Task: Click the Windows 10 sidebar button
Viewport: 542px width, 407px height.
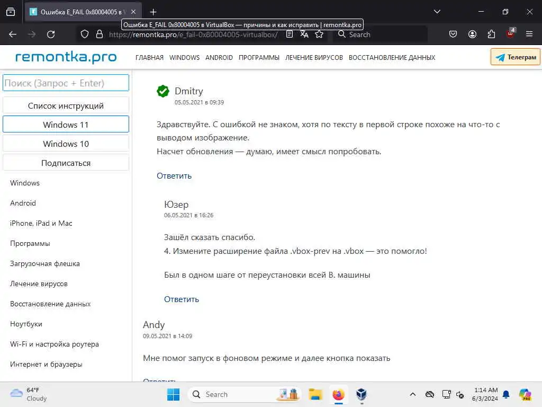Action: (66, 143)
